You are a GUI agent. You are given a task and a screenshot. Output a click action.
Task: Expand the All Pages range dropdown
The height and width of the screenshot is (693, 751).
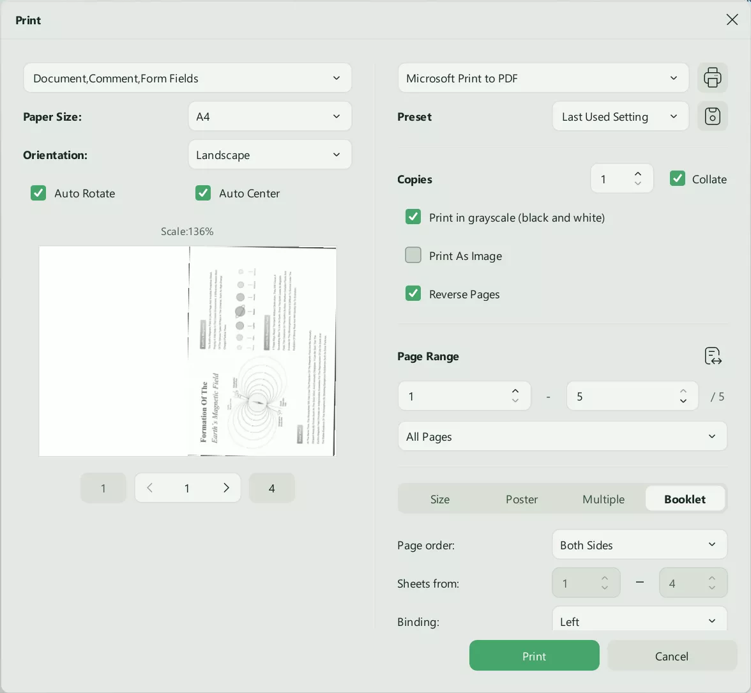[562, 436]
